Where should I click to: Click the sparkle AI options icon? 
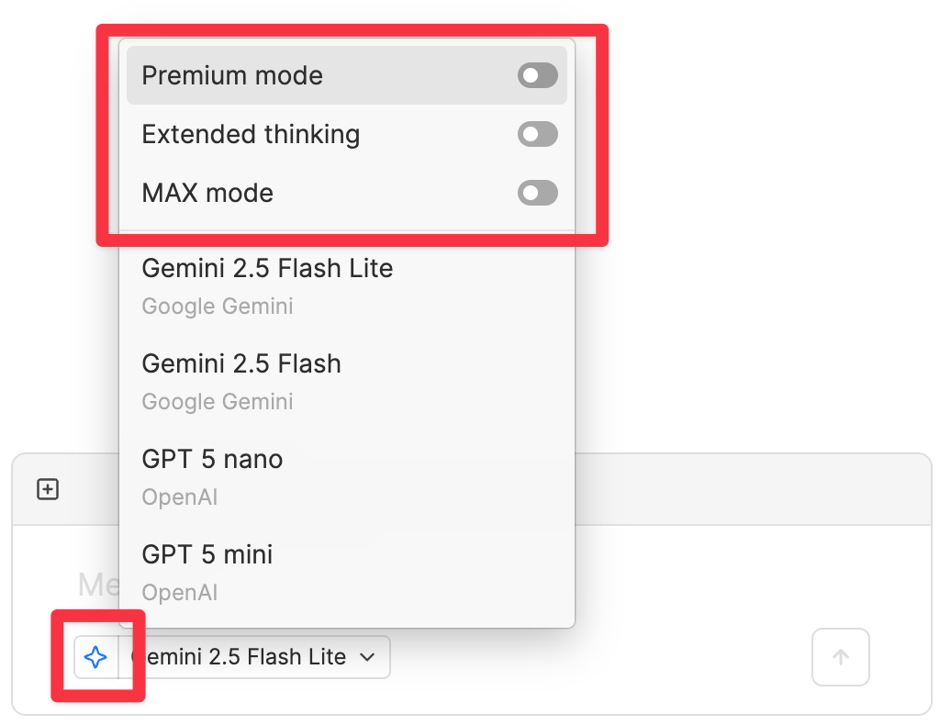click(x=95, y=657)
